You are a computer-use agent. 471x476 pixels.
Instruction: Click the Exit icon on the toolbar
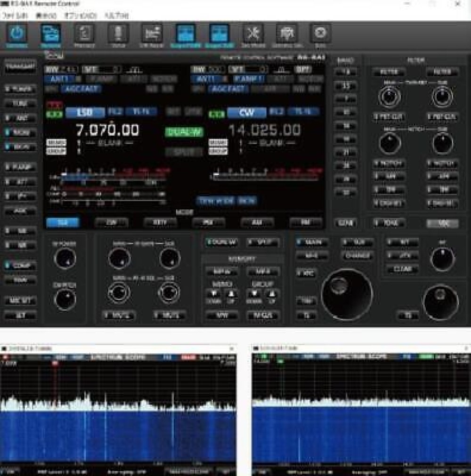click(x=320, y=33)
